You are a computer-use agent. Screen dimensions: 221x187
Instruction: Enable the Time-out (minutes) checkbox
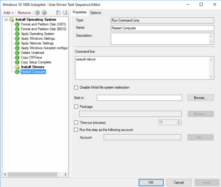[76, 122]
